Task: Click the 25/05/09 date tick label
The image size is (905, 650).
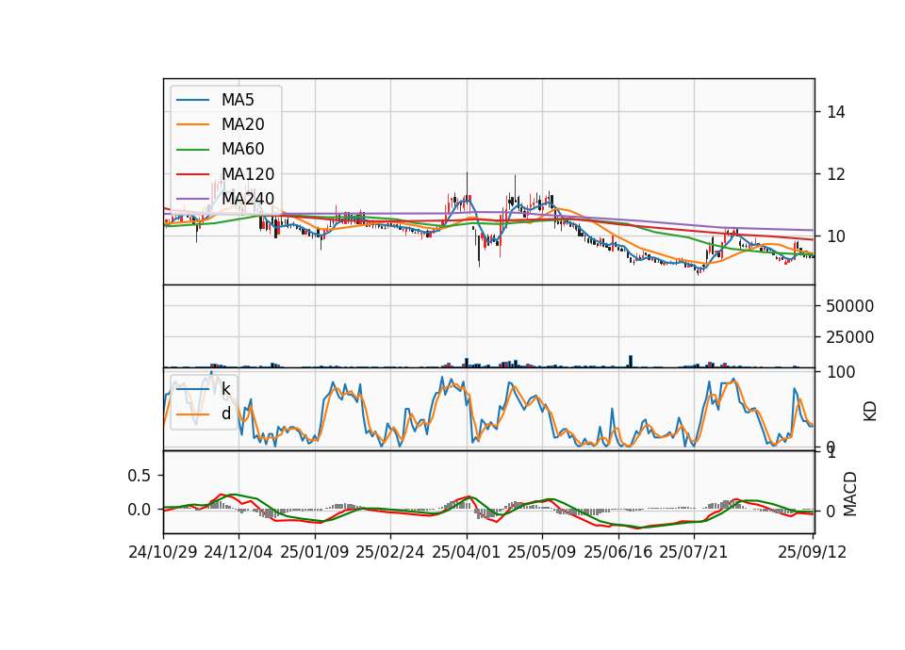Action: [542, 553]
